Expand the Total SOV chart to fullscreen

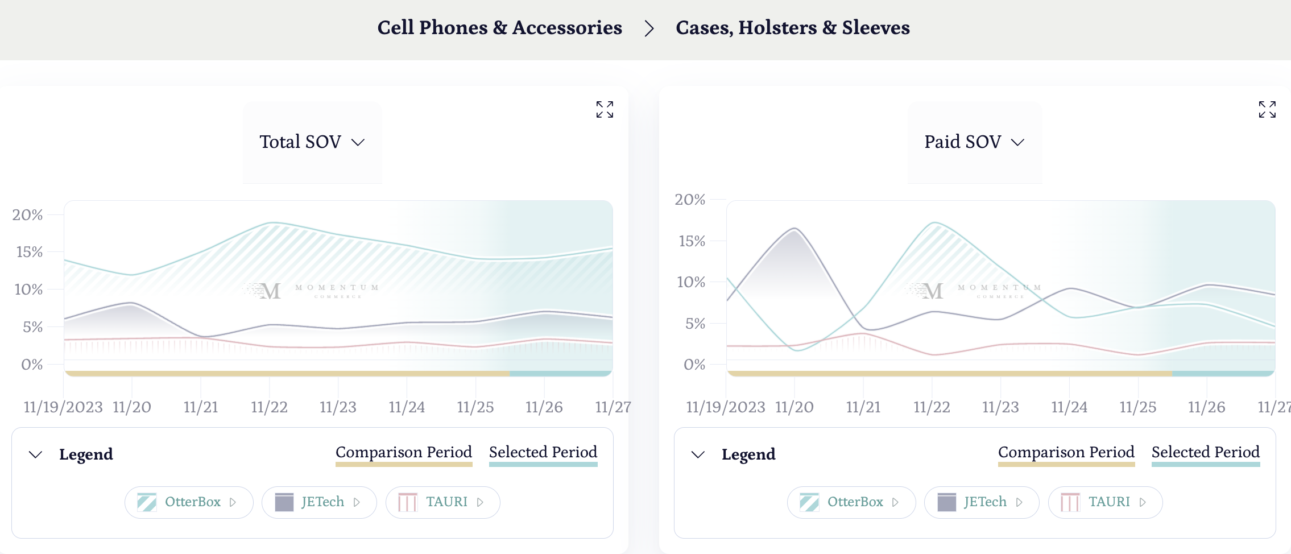click(605, 109)
